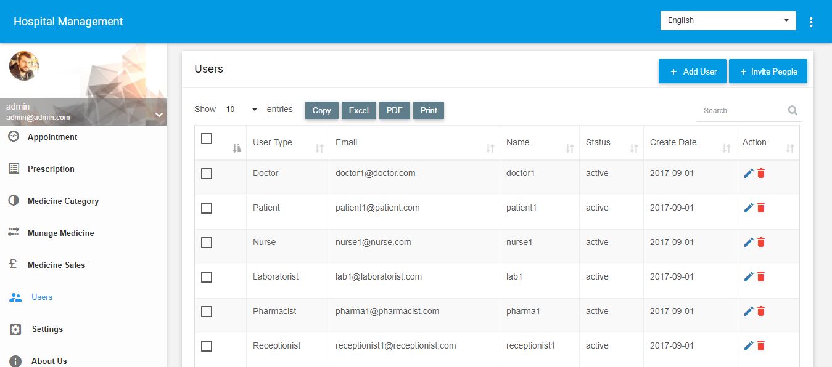
Task: Sort by Action column arrows
Action: click(x=790, y=148)
